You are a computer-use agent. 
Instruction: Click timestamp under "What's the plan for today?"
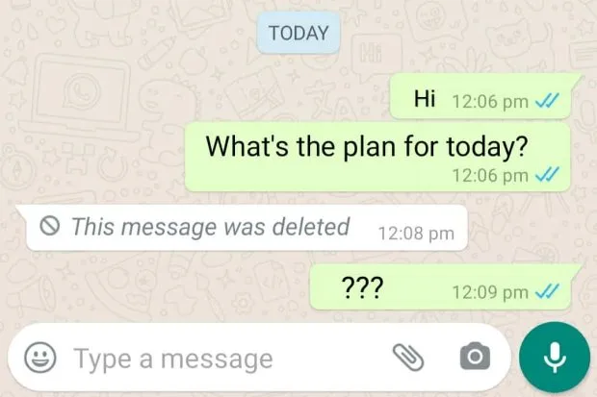(490, 176)
